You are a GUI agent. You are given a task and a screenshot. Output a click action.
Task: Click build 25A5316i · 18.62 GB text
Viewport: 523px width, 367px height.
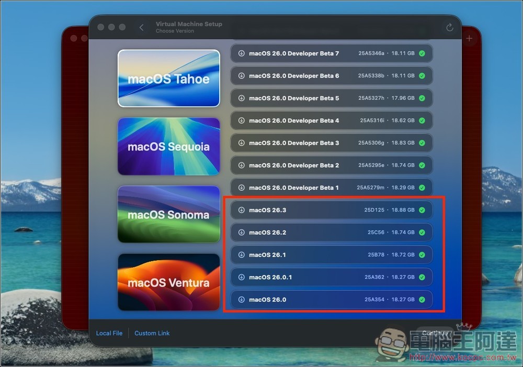(387, 120)
